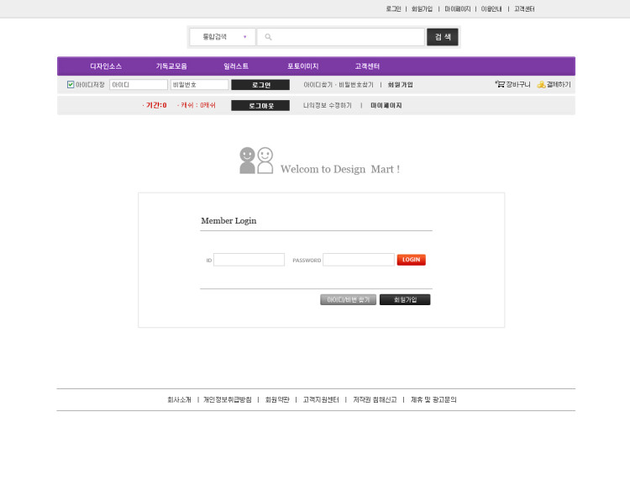This screenshot has height=480, width=630.
Task: Open the 일러스트 menu
Action: click(x=236, y=66)
